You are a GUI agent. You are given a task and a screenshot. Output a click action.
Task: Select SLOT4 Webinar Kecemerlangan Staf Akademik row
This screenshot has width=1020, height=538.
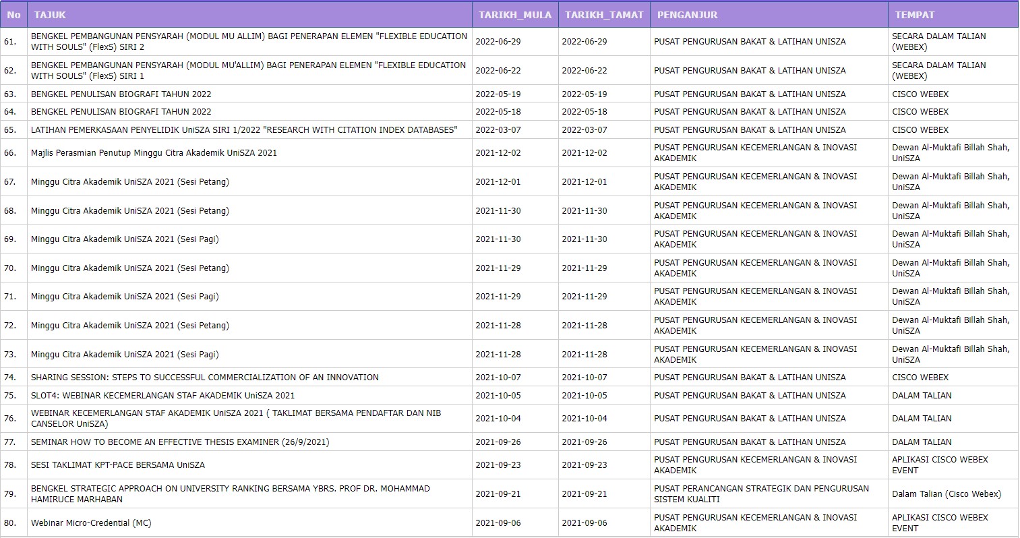[162, 396]
